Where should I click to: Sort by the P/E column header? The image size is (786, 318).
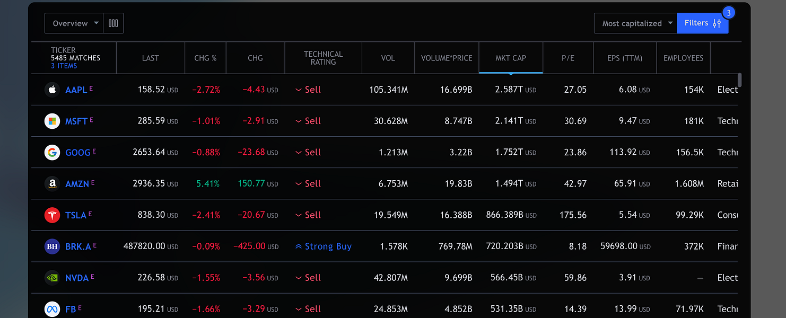coord(568,58)
